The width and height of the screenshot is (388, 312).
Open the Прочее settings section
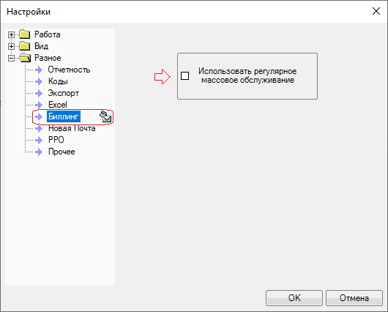pyautogui.click(x=61, y=152)
